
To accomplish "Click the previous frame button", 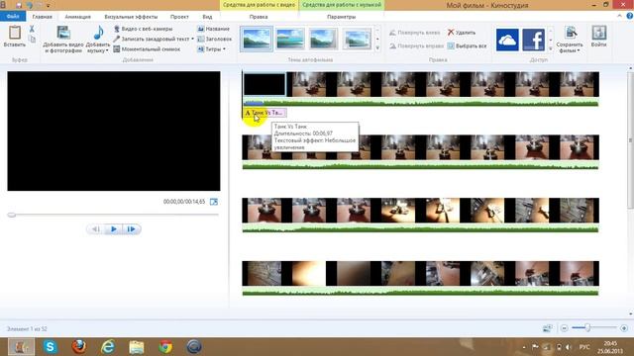I will point(96,229).
